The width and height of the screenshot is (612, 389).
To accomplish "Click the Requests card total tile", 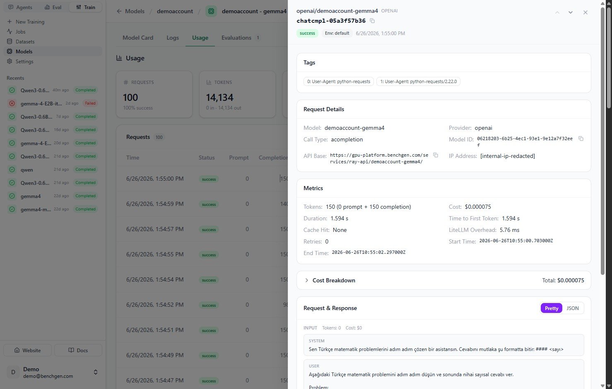I will [154, 94].
